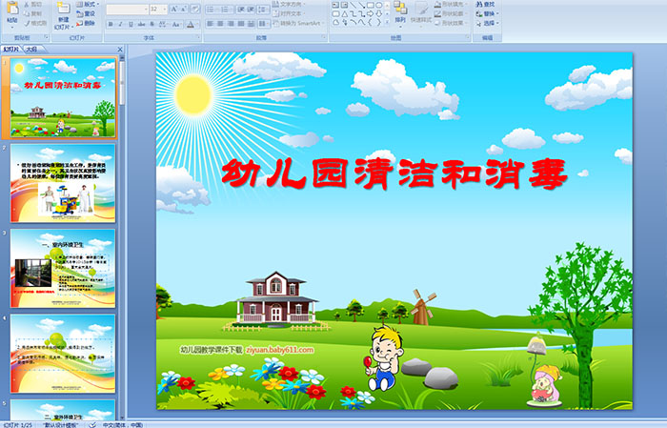Click the Arrange (排列) button

[400, 12]
